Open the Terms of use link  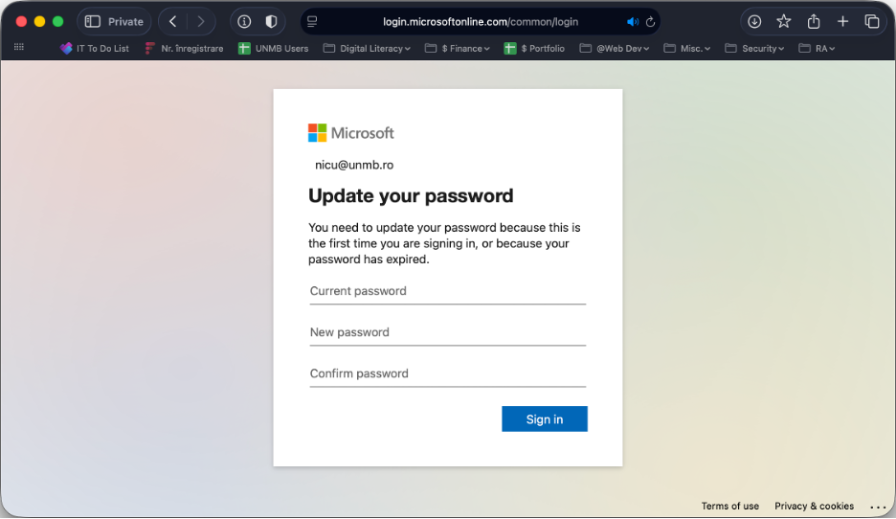[x=729, y=506]
